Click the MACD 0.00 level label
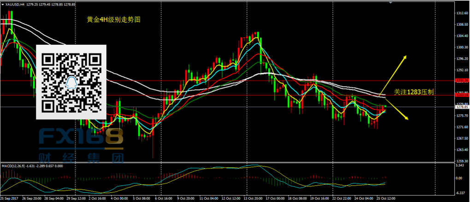This screenshot has width=470, height=202. 459,178
